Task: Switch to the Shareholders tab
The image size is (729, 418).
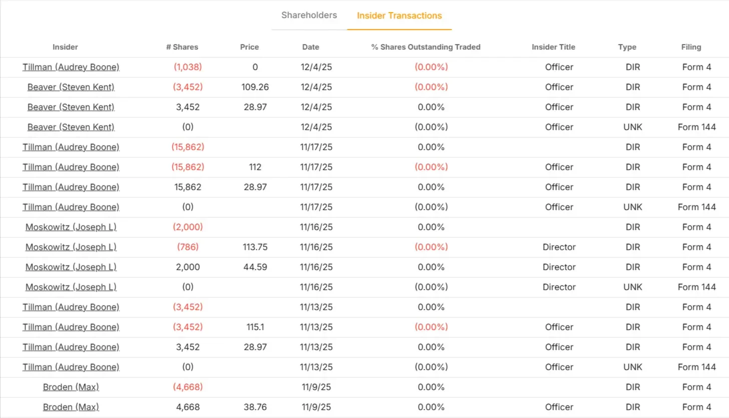Action: click(x=308, y=15)
